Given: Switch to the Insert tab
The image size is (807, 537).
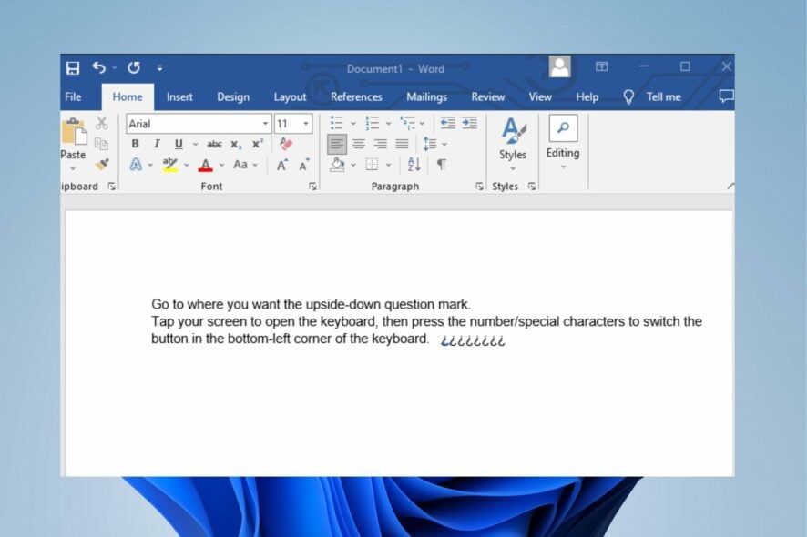Looking at the screenshot, I should (x=179, y=96).
